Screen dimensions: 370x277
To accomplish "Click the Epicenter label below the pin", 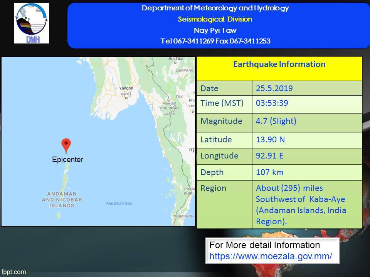I will point(67,159).
